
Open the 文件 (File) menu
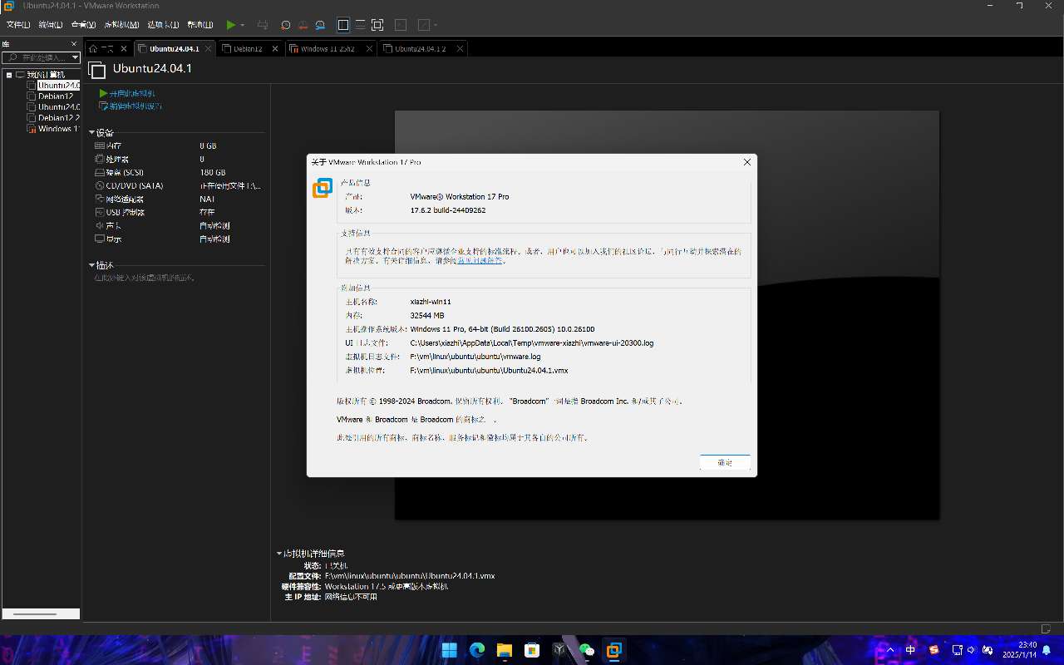17,25
